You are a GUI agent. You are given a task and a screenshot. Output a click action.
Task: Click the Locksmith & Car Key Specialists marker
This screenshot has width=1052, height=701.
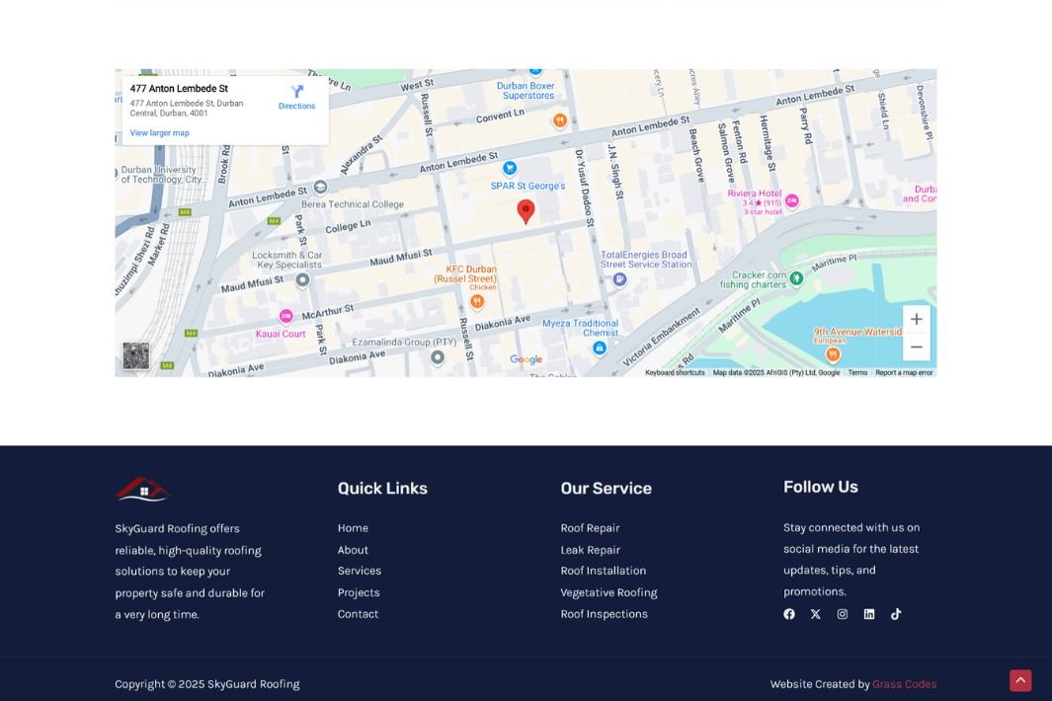click(x=302, y=279)
